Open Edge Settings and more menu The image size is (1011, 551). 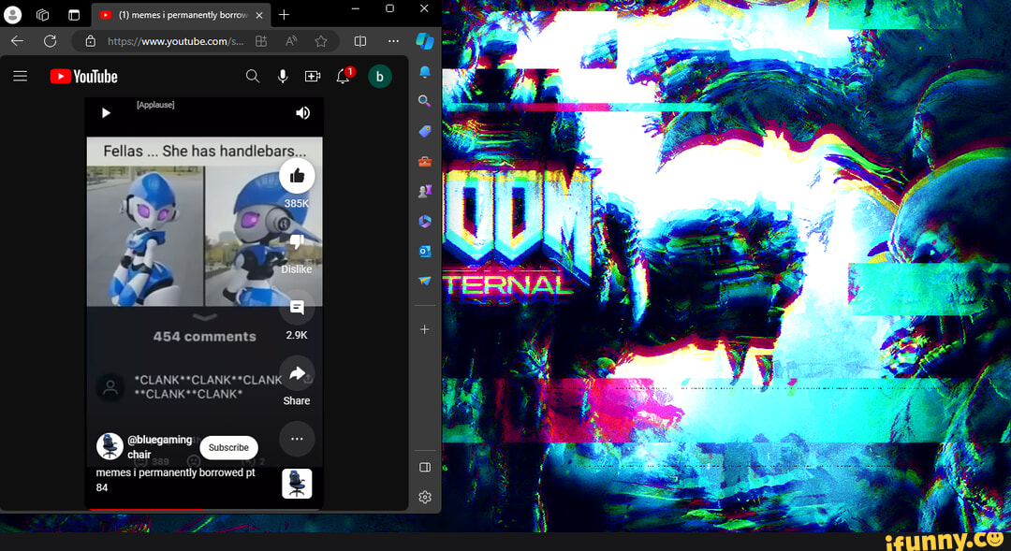coord(393,41)
